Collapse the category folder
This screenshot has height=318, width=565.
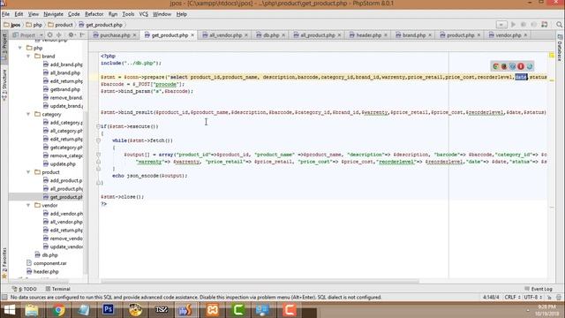pos(28,114)
